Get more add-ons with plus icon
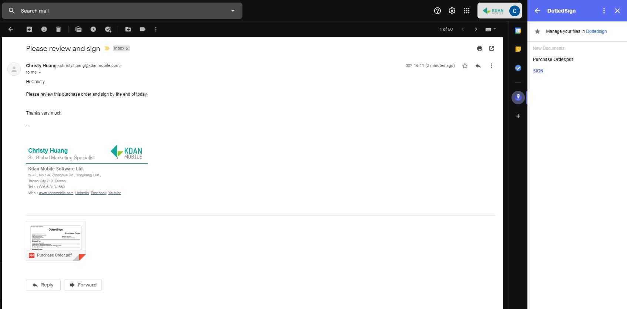Viewport: 627px width, 309px height. tap(518, 116)
